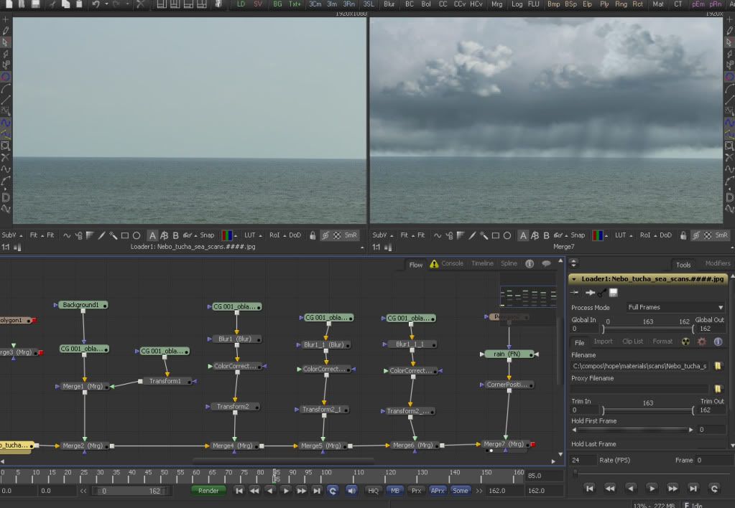
Task: Open the red gear settings tab
Action: pyautogui.click(x=702, y=342)
